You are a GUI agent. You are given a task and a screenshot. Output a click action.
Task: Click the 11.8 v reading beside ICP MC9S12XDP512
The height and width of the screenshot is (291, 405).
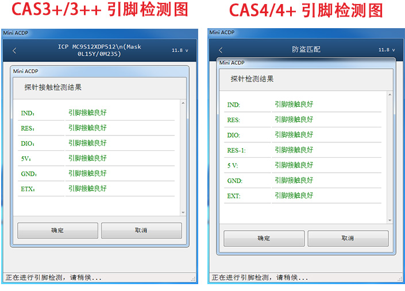click(x=180, y=51)
